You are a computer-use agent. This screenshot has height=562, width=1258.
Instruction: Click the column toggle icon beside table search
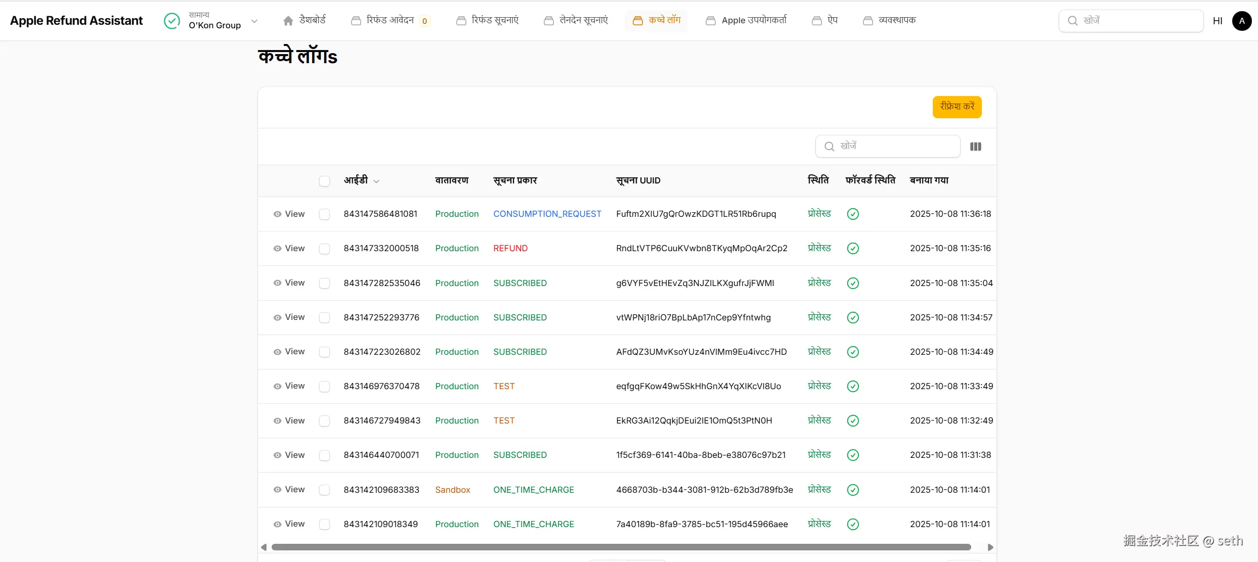coord(976,147)
